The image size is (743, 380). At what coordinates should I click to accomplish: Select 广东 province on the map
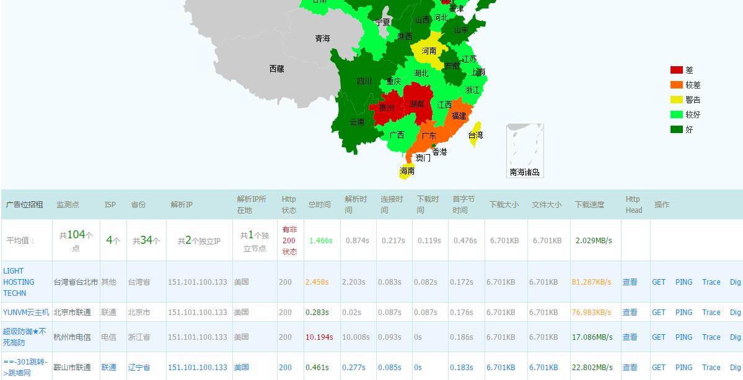tap(429, 136)
